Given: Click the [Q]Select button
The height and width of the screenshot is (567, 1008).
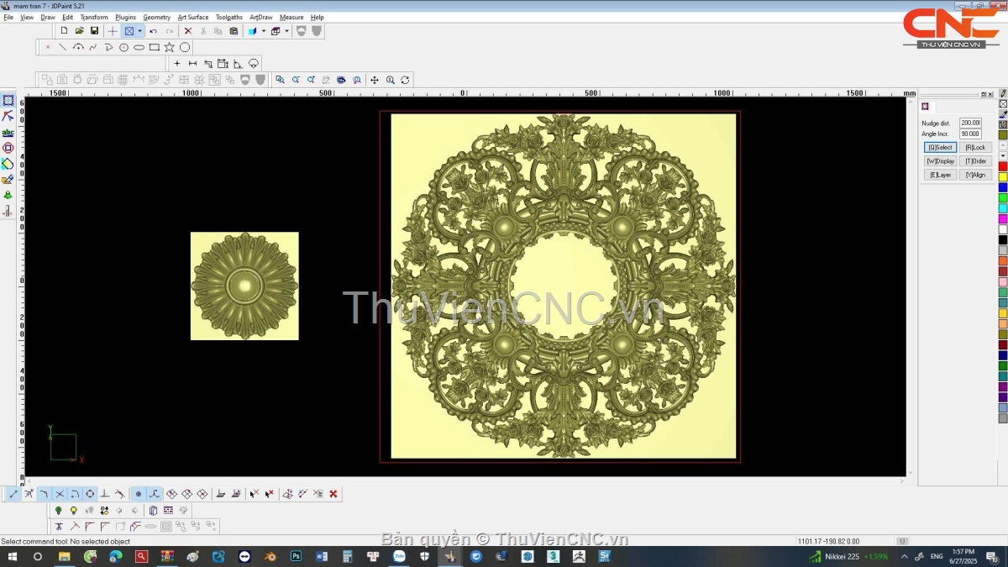Looking at the screenshot, I should (x=940, y=147).
